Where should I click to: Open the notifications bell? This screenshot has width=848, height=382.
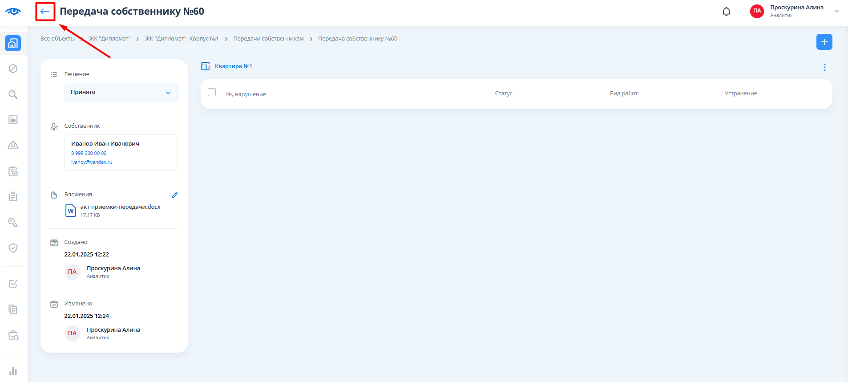(x=726, y=12)
